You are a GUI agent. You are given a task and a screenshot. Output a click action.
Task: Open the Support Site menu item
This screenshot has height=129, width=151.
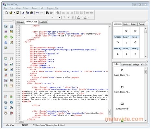click(52, 8)
